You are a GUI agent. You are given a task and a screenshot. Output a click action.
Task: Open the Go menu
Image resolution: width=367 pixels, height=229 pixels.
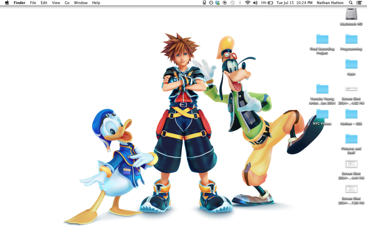click(x=67, y=3)
